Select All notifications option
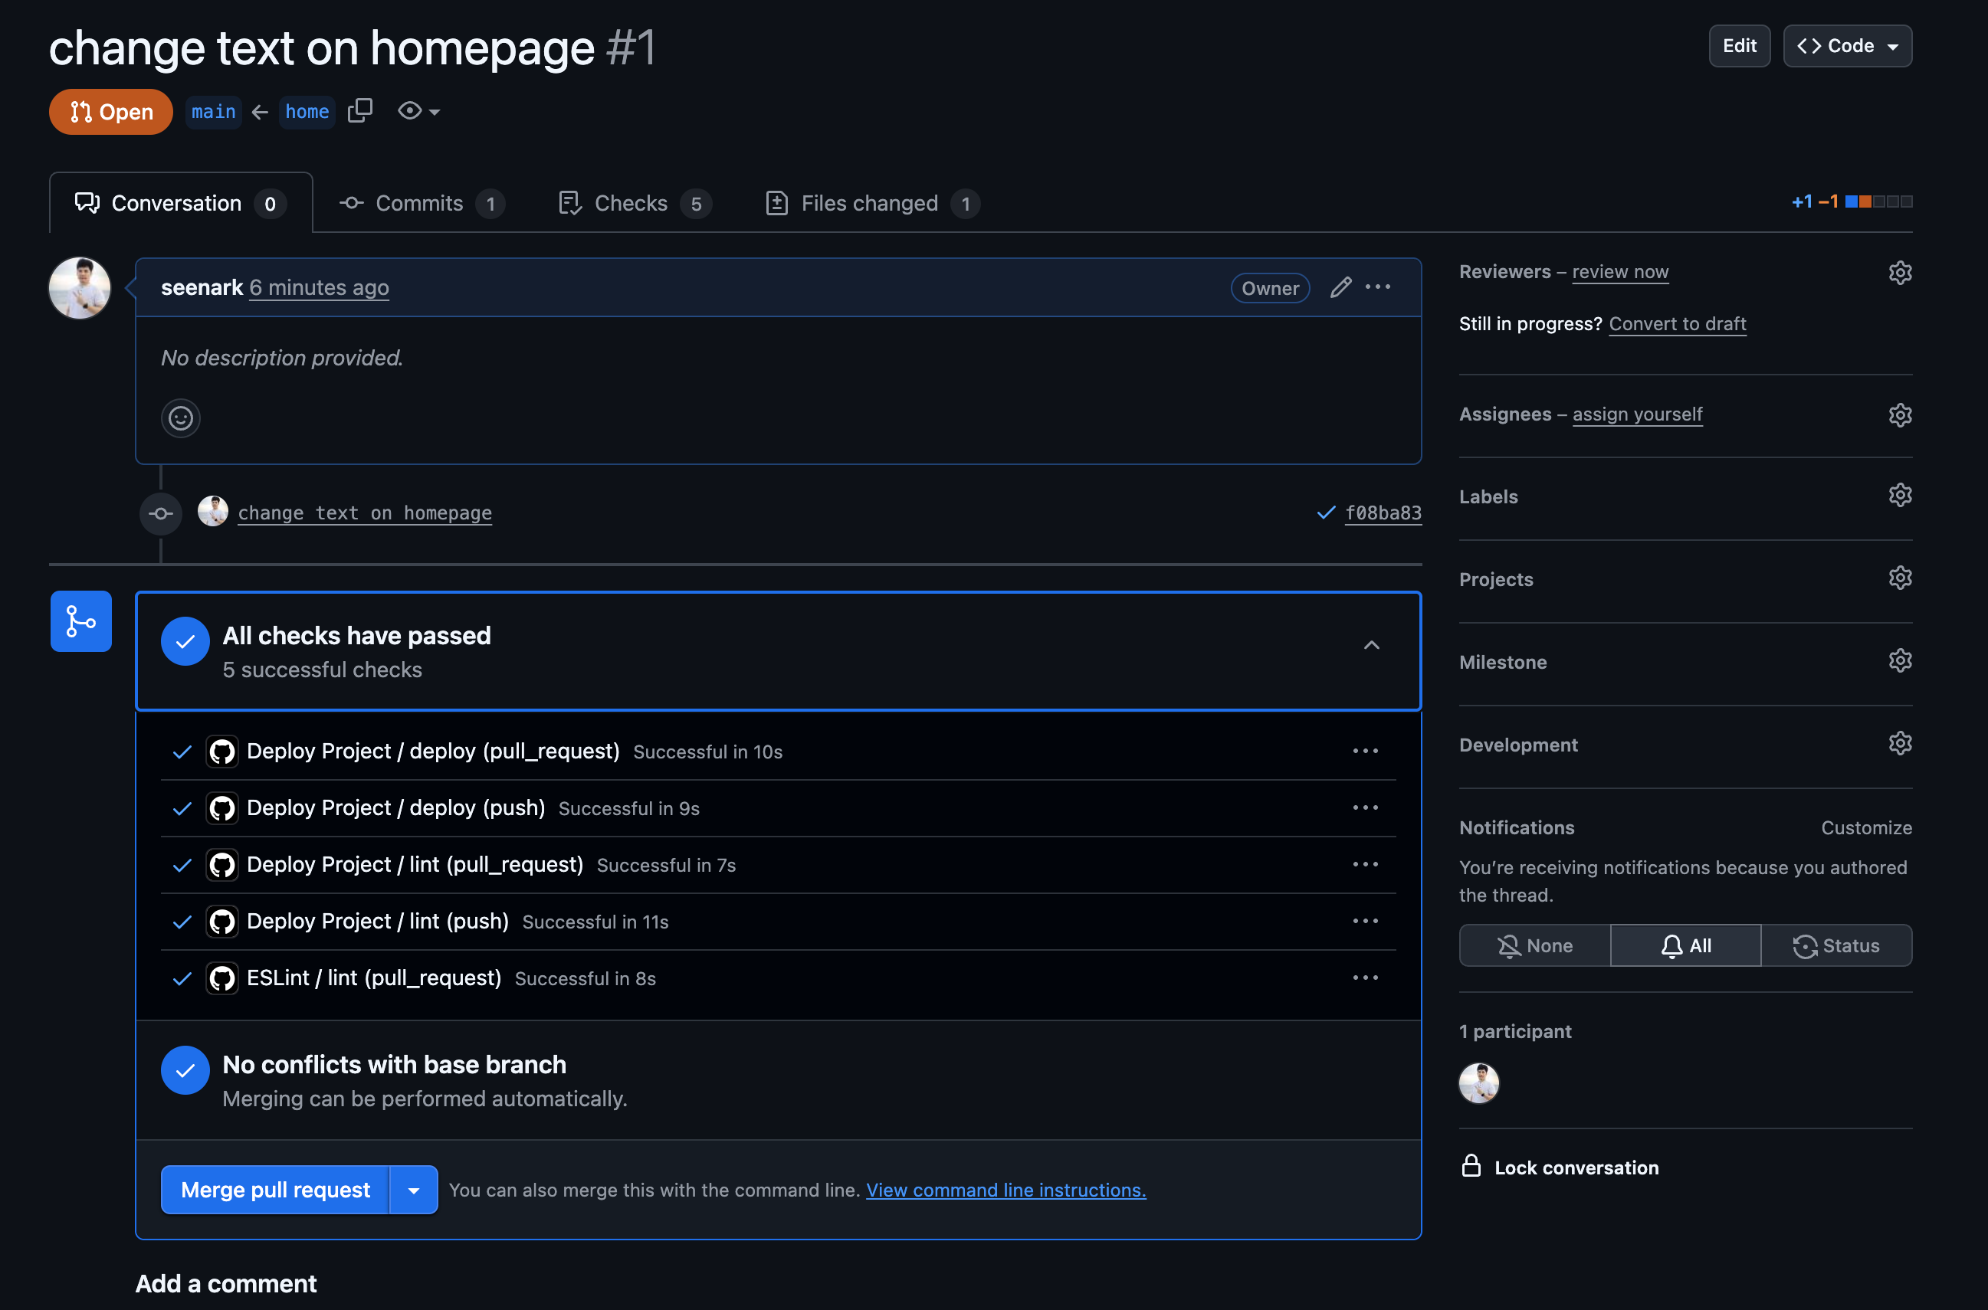1988x1310 pixels. point(1685,946)
